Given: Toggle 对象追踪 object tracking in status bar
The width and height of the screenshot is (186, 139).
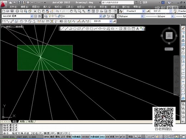Looking at the screenshot, I should 95,137.
